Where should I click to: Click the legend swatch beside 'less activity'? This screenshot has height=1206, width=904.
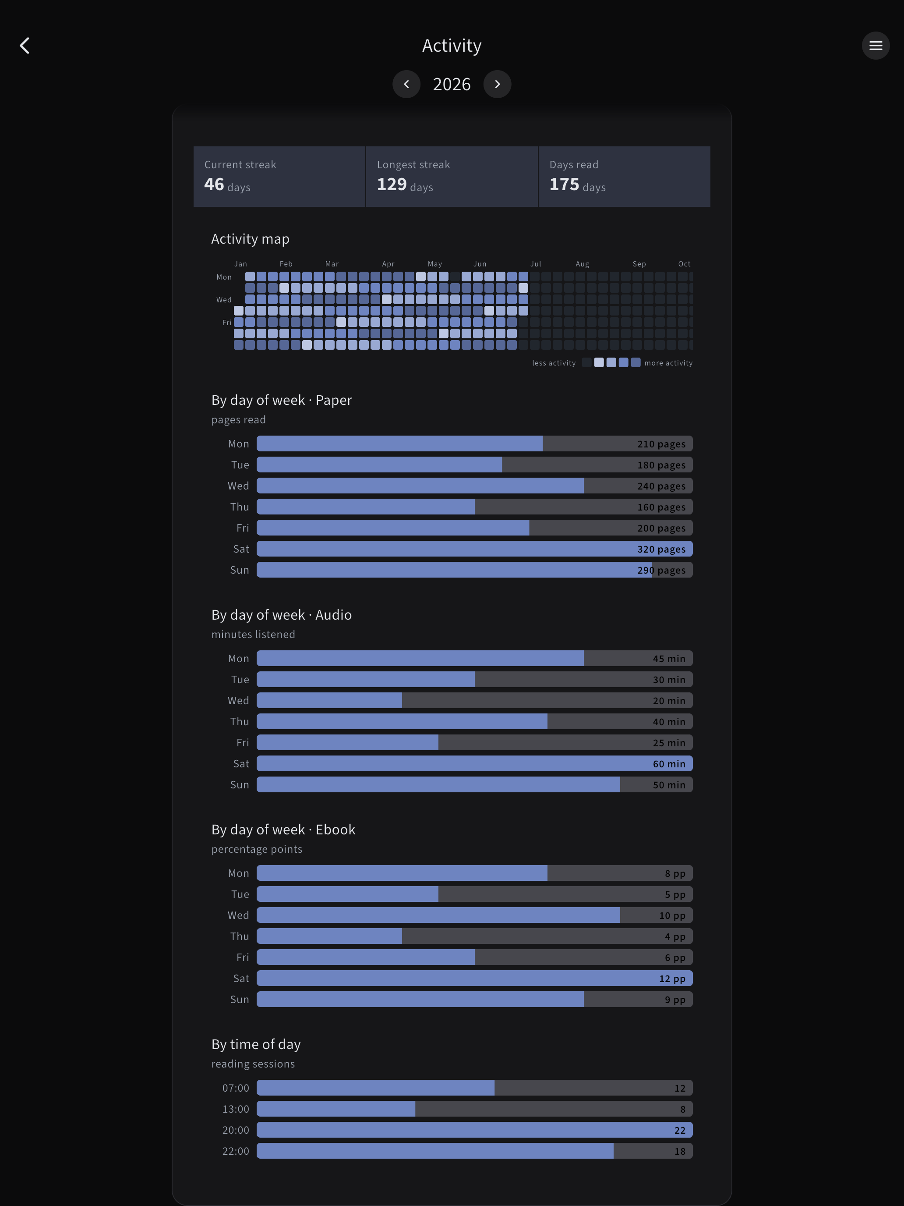(x=587, y=362)
